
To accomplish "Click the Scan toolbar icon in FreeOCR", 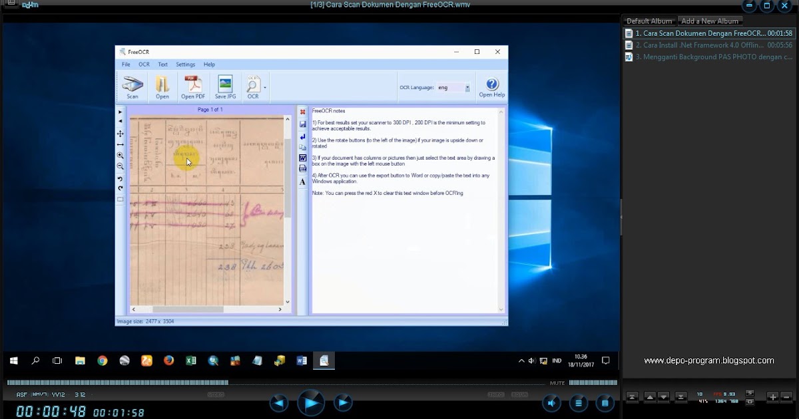I will 133,88.
